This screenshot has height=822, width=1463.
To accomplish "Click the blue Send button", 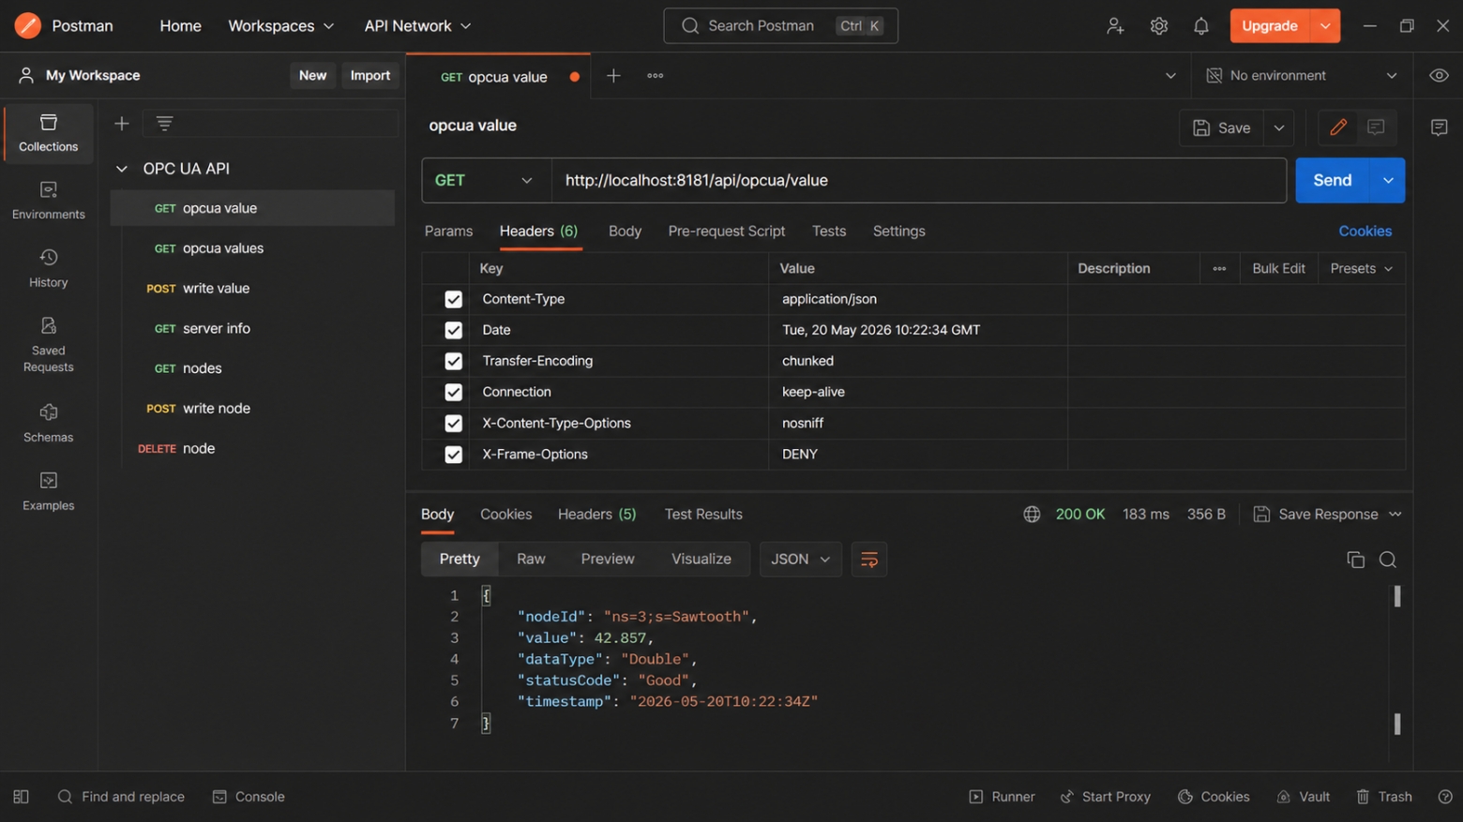I will [x=1332, y=180].
